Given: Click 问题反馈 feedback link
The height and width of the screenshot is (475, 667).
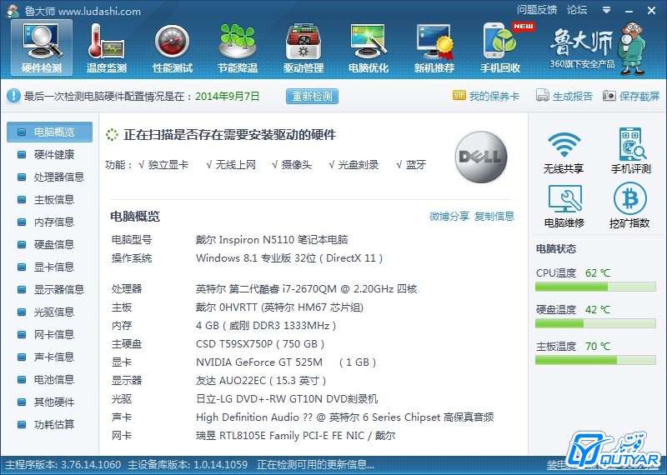Looking at the screenshot, I should point(537,10).
